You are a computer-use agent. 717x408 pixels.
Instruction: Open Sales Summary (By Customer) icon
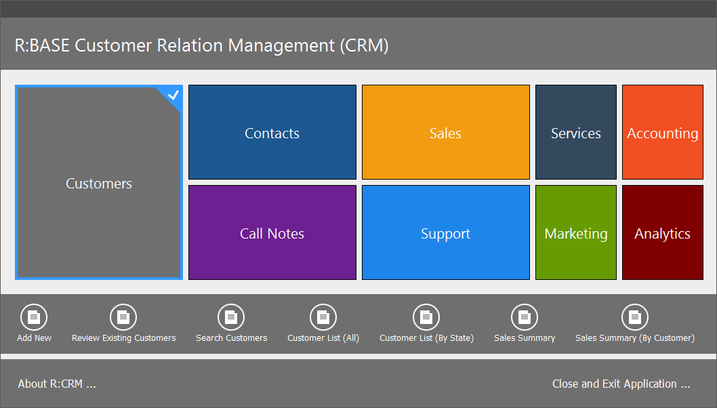tap(635, 317)
